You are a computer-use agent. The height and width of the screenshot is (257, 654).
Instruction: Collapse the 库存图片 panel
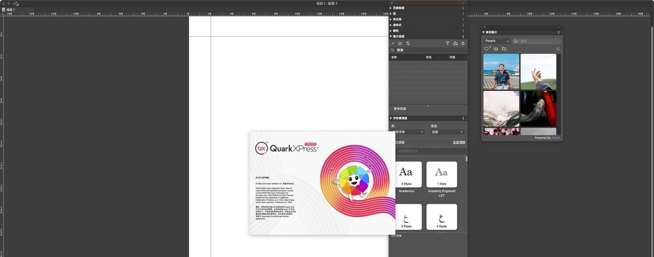click(484, 33)
